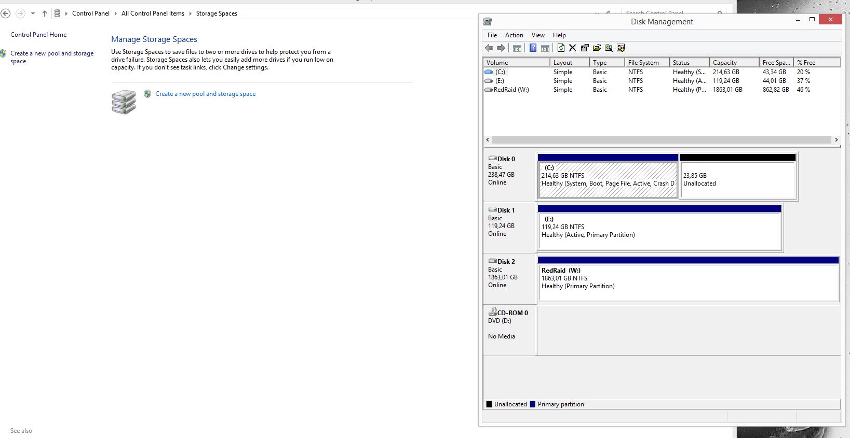
Task: Open the Help menu in Disk Management
Action: 559,35
